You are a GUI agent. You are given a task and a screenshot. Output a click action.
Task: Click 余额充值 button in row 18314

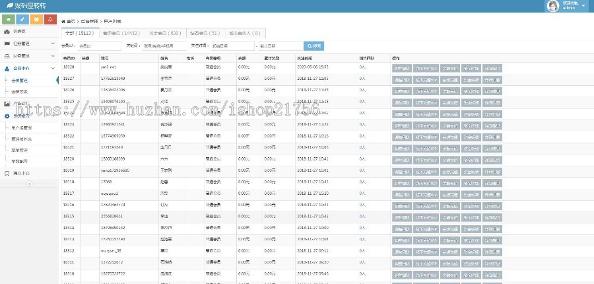click(450, 229)
